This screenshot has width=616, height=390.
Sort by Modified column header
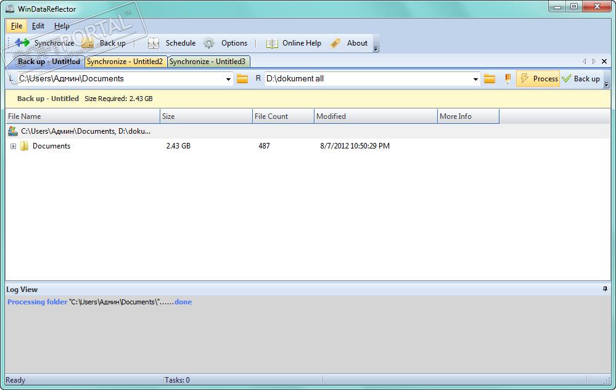click(x=376, y=116)
